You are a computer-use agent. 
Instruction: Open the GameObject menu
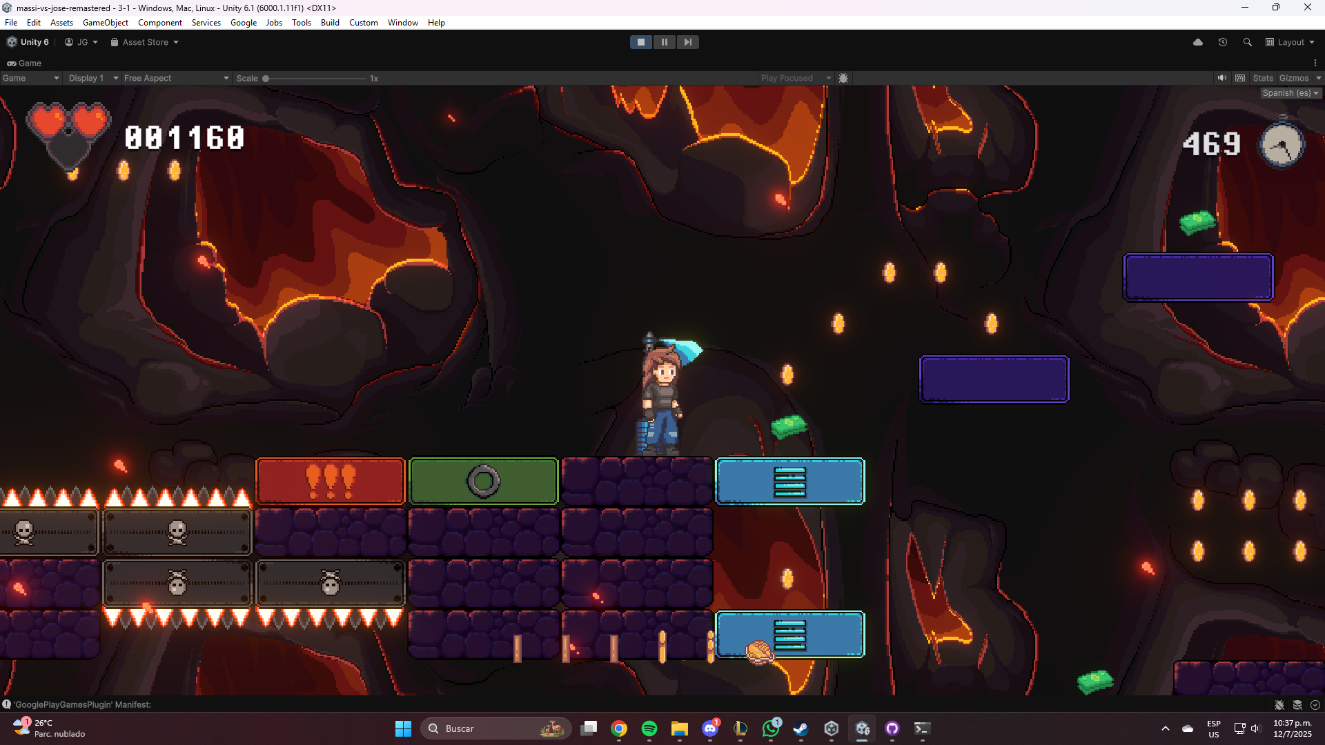tap(105, 23)
